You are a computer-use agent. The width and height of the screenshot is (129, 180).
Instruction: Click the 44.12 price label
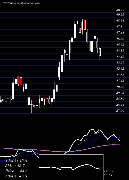pos(120,57)
